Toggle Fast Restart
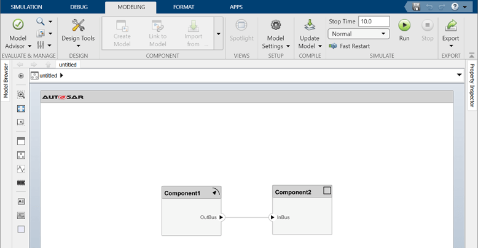This screenshot has height=248, width=478. [350, 46]
